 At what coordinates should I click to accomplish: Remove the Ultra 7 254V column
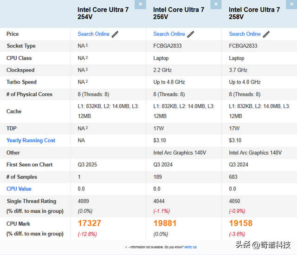pos(140,4)
